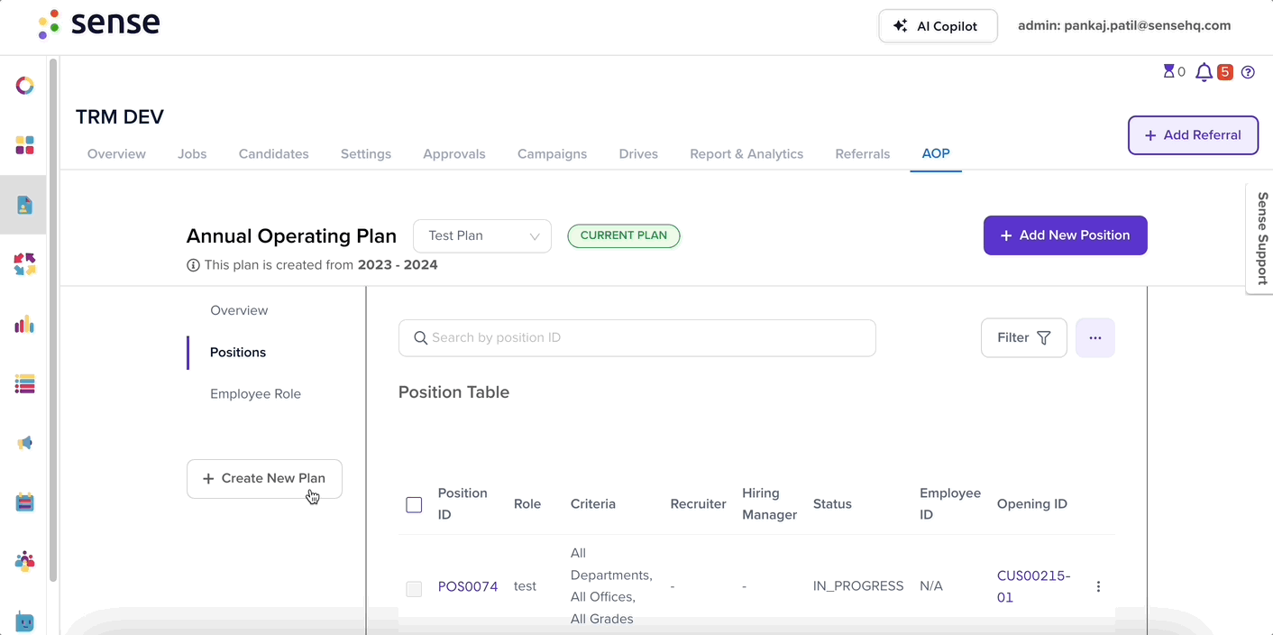Click the search magnifier icon
1273x635 pixels.
coord(420,337)
